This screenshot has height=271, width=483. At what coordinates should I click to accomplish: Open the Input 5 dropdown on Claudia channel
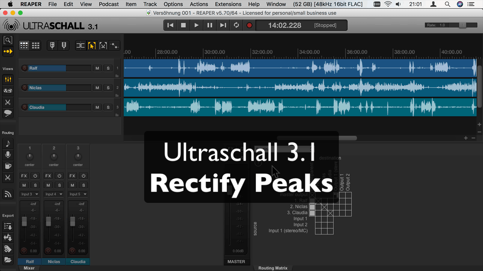pyautogui.click(x=78, y=194)
